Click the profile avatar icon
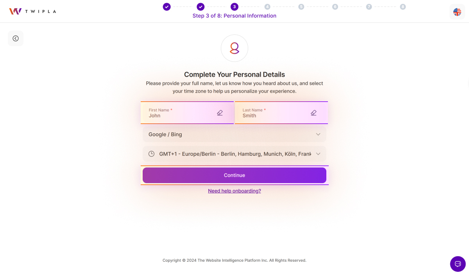The image size is (469, 275). coord(234,48)
